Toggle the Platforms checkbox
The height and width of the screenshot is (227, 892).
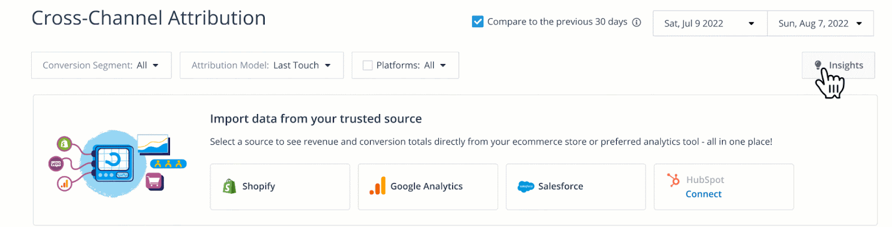[x=367, y=66]
